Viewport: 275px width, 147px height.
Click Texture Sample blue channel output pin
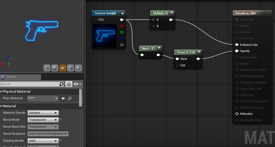click(x=122, y=39)
